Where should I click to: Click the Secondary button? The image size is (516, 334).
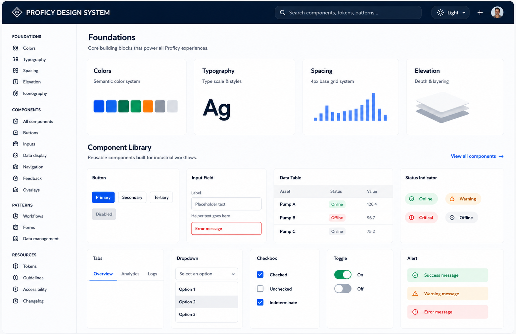(x=132, y=197)
